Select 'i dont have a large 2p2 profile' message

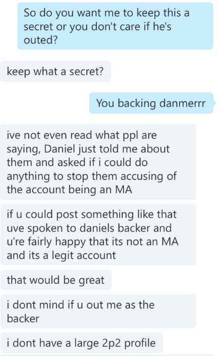click(82, 343)
